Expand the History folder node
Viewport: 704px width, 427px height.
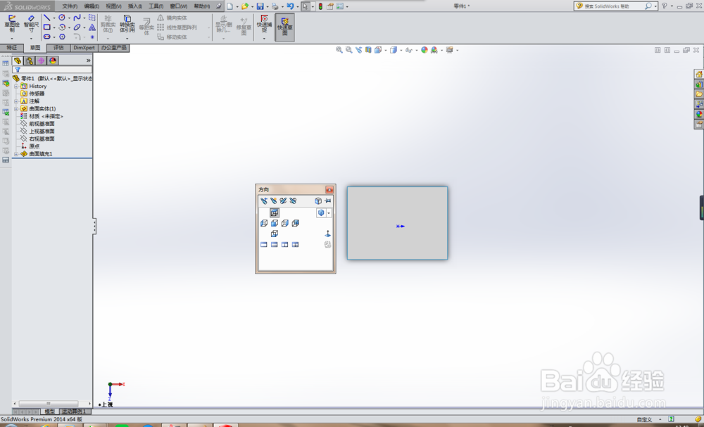click(16, 86)
